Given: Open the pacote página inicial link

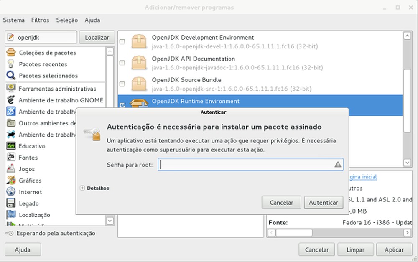Looking at the screenshot, I should coord(363,177).
